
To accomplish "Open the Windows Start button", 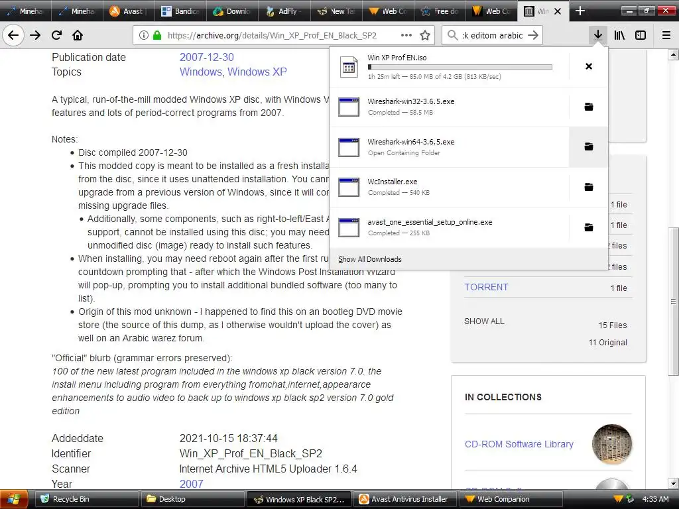I will click(x=15, y=499).
